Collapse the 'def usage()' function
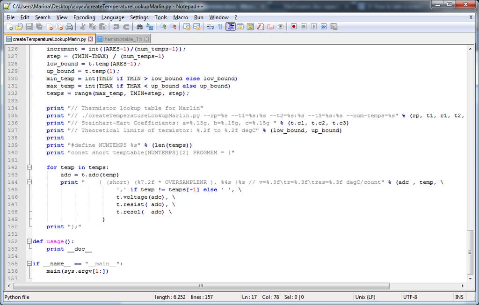The image size is (479, 305). (x=29, y=241)
